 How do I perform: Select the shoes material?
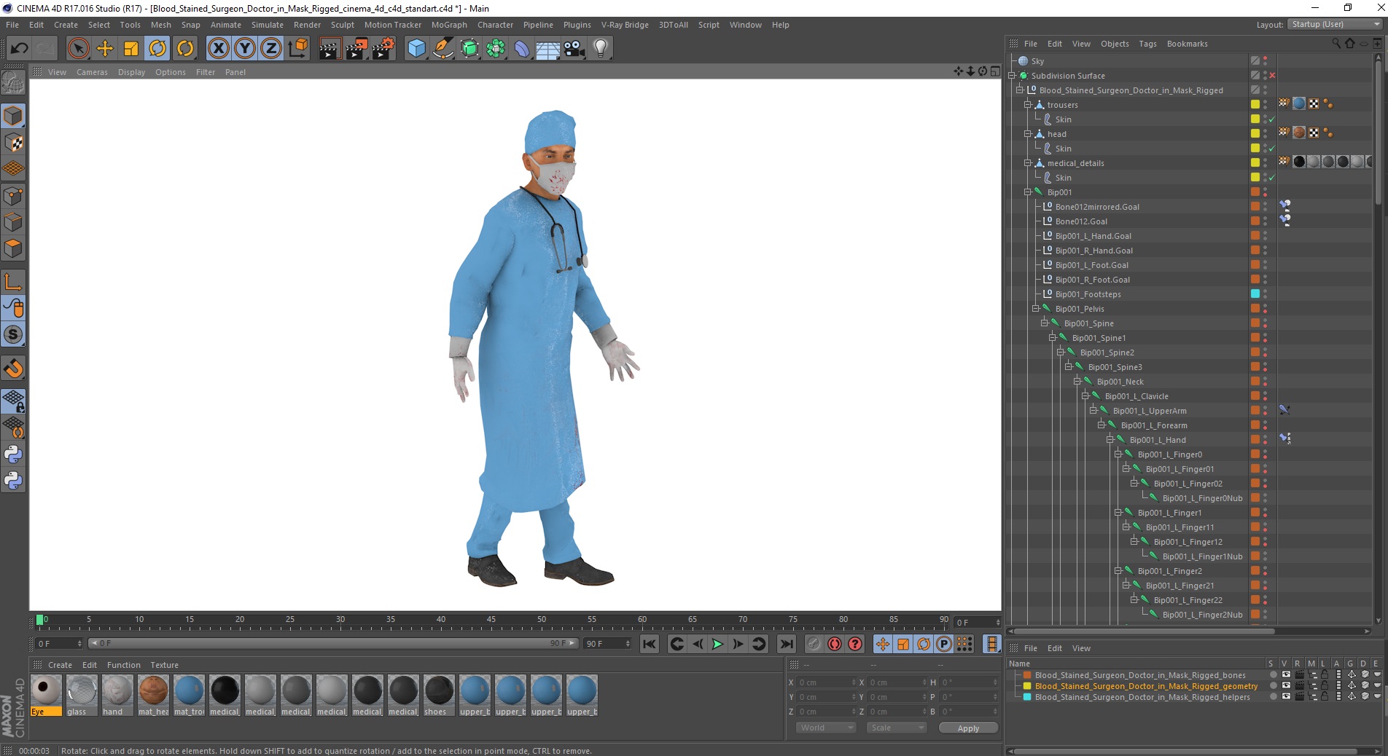(439, 695)
